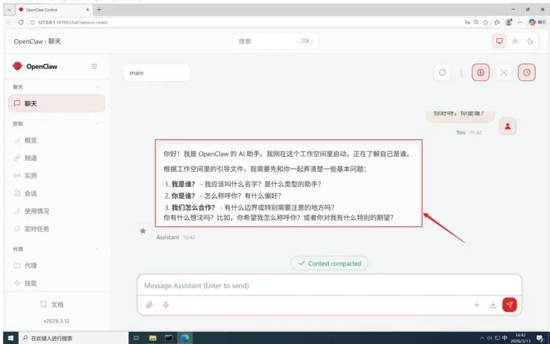The height and width of the screenshot is (344, 550).
Task: Toggle focus mode frame icon
Action: click(504, 72)
